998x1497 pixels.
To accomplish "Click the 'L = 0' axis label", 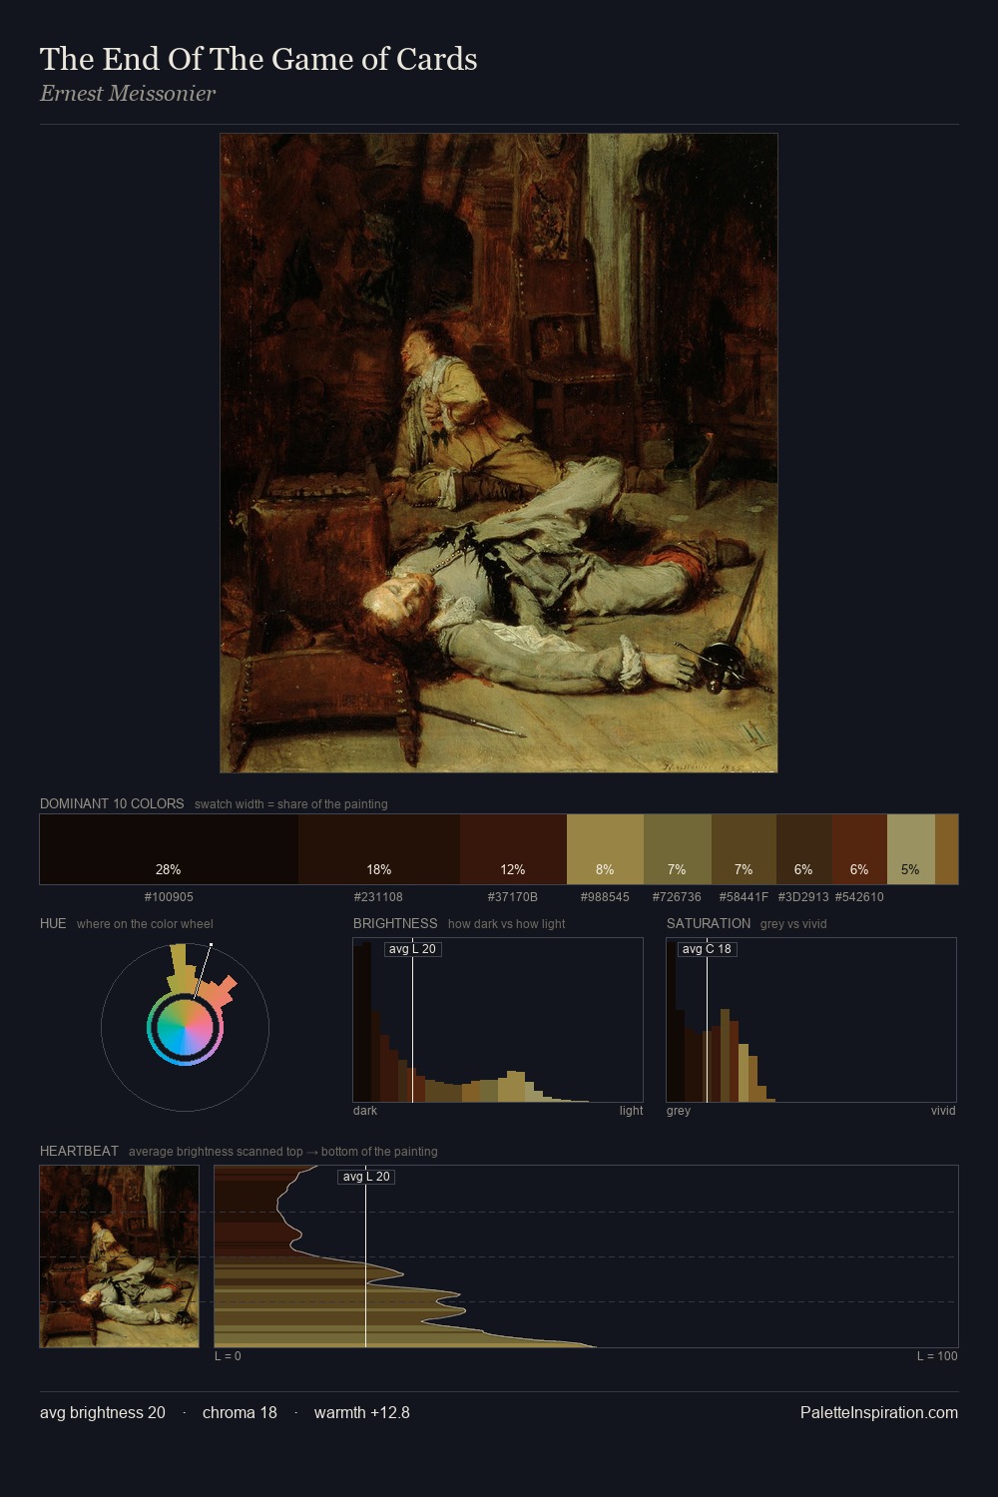I will point(228,1356).
